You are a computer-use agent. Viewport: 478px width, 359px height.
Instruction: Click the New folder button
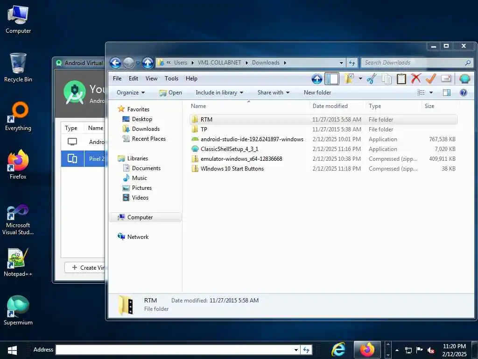pyautogui.click(x=317, y=93)
